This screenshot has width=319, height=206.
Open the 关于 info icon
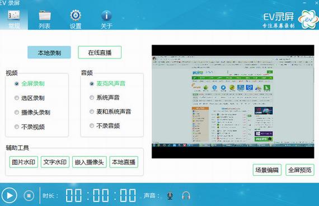106,16
